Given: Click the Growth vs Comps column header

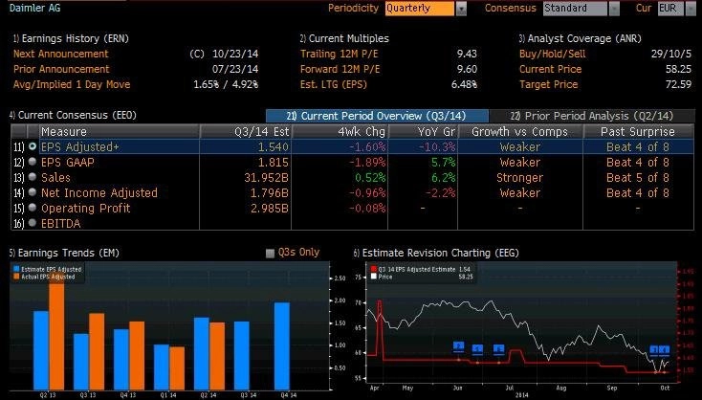Looking at the screenshot, I should click(520, 132).
